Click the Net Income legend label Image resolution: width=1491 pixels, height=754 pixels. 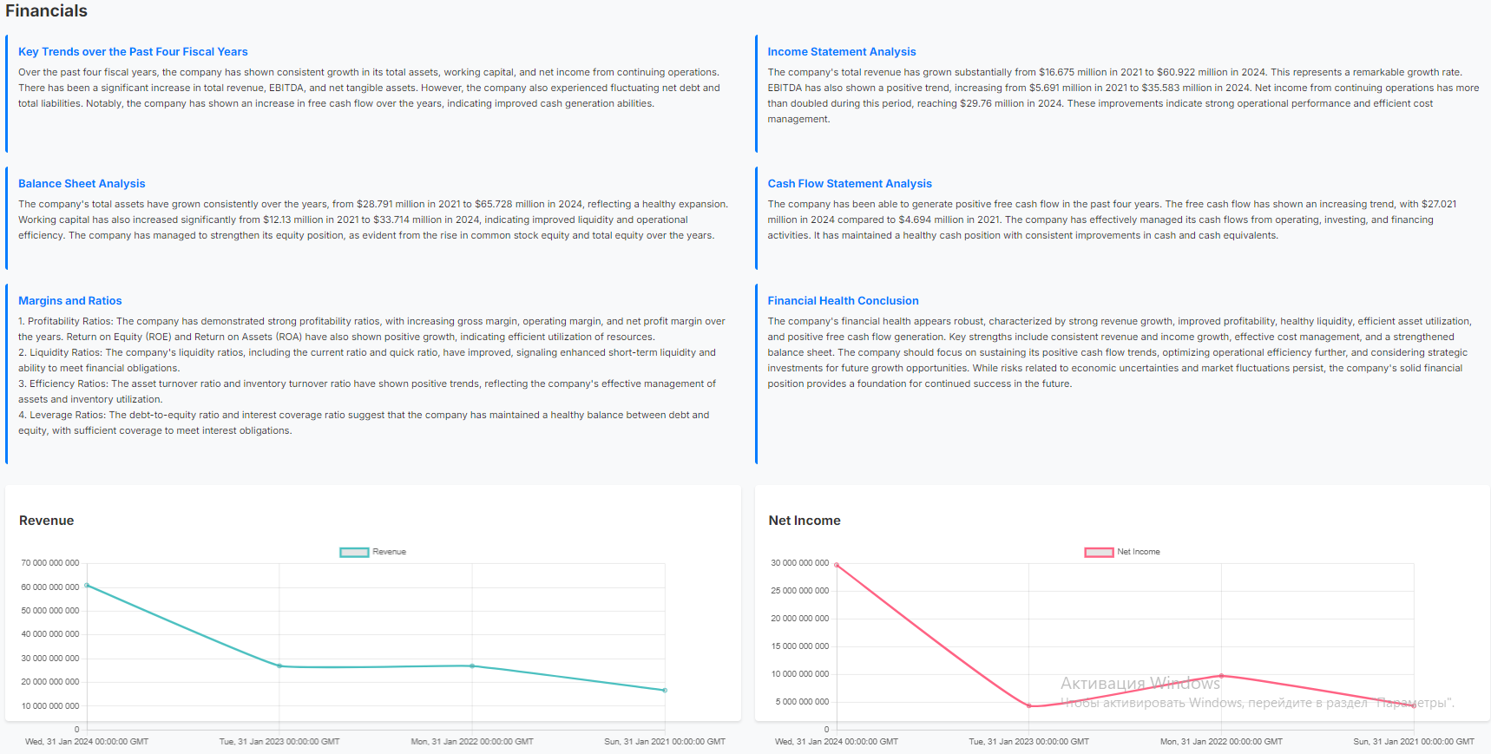[1139, 552]
